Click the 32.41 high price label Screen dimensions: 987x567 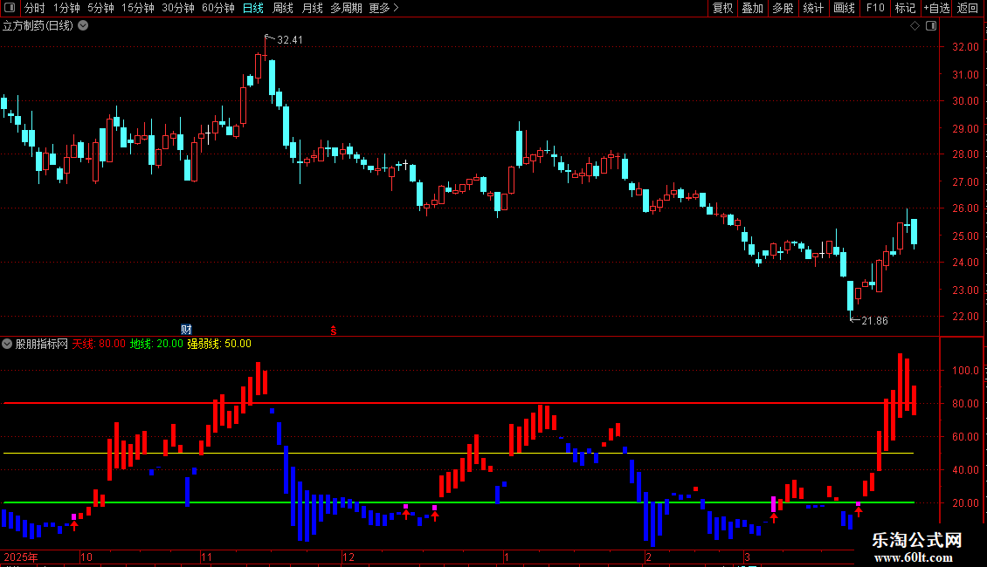pos(290,40)
